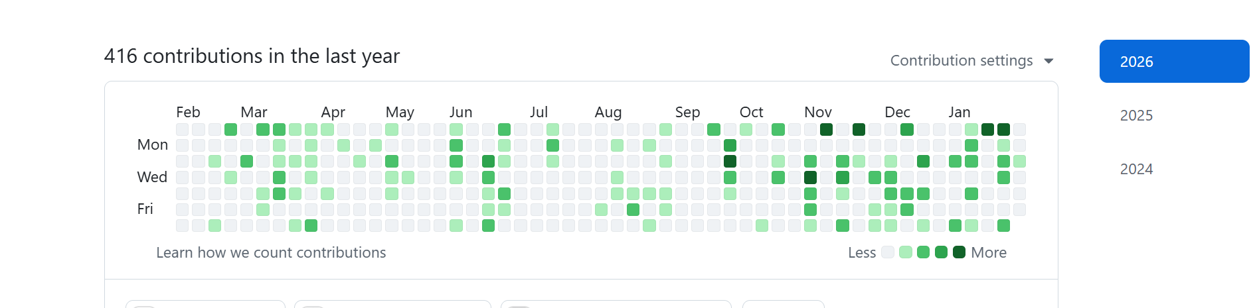Switch to the 2024 contributions year

pyautogui.click(x=1136, y=169)
